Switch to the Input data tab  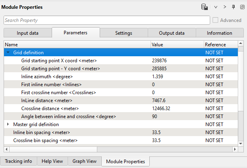point(28,33)
